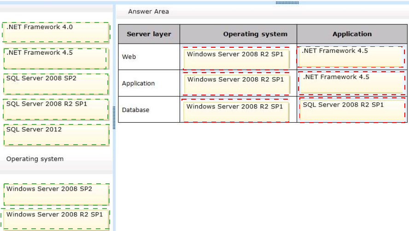Pick the .NET Framework 4.5 source tile
409x231 pixels.
55,58
